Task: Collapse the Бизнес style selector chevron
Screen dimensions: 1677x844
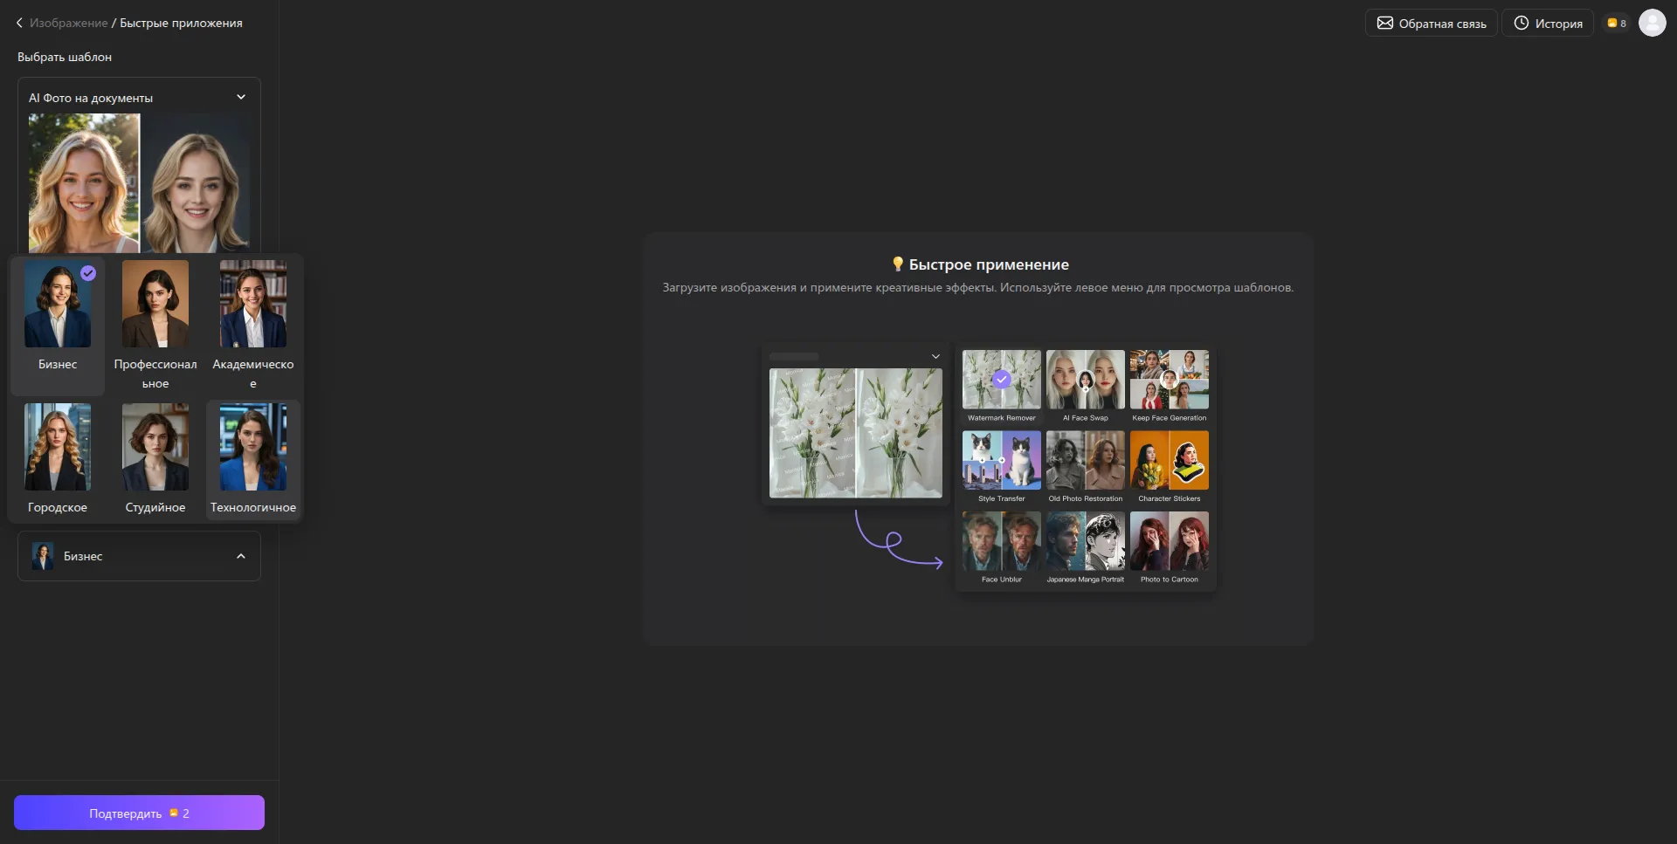Action: 241,557
